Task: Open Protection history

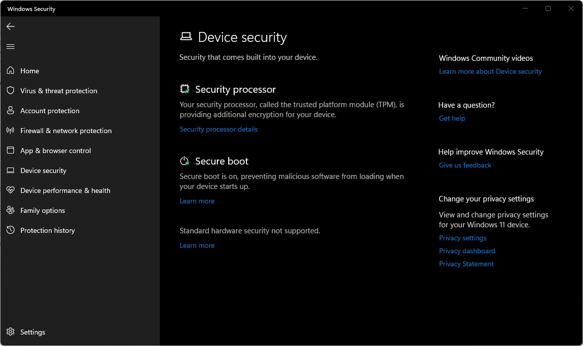Action: click(x=80, y=230)
